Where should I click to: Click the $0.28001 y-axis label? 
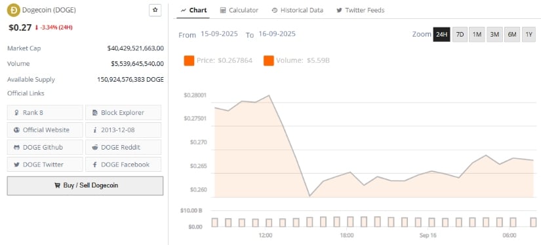195,95
